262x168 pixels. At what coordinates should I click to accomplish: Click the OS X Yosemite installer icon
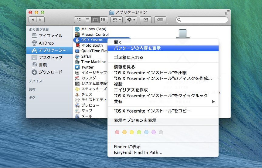pyautogui.click(x=77, y=40)
